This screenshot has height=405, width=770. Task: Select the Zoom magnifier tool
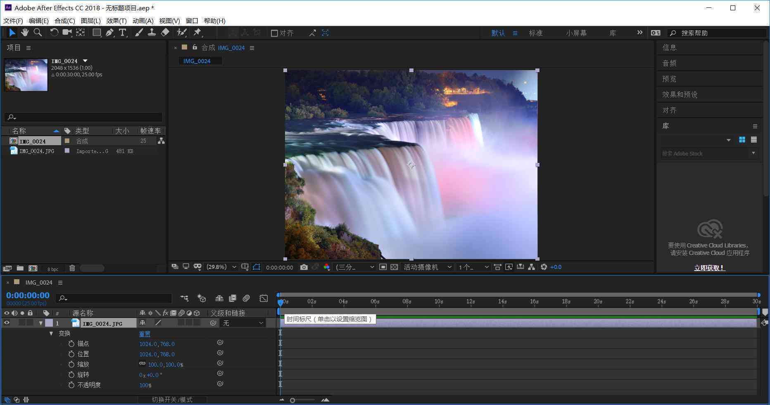tap(38, 33)
